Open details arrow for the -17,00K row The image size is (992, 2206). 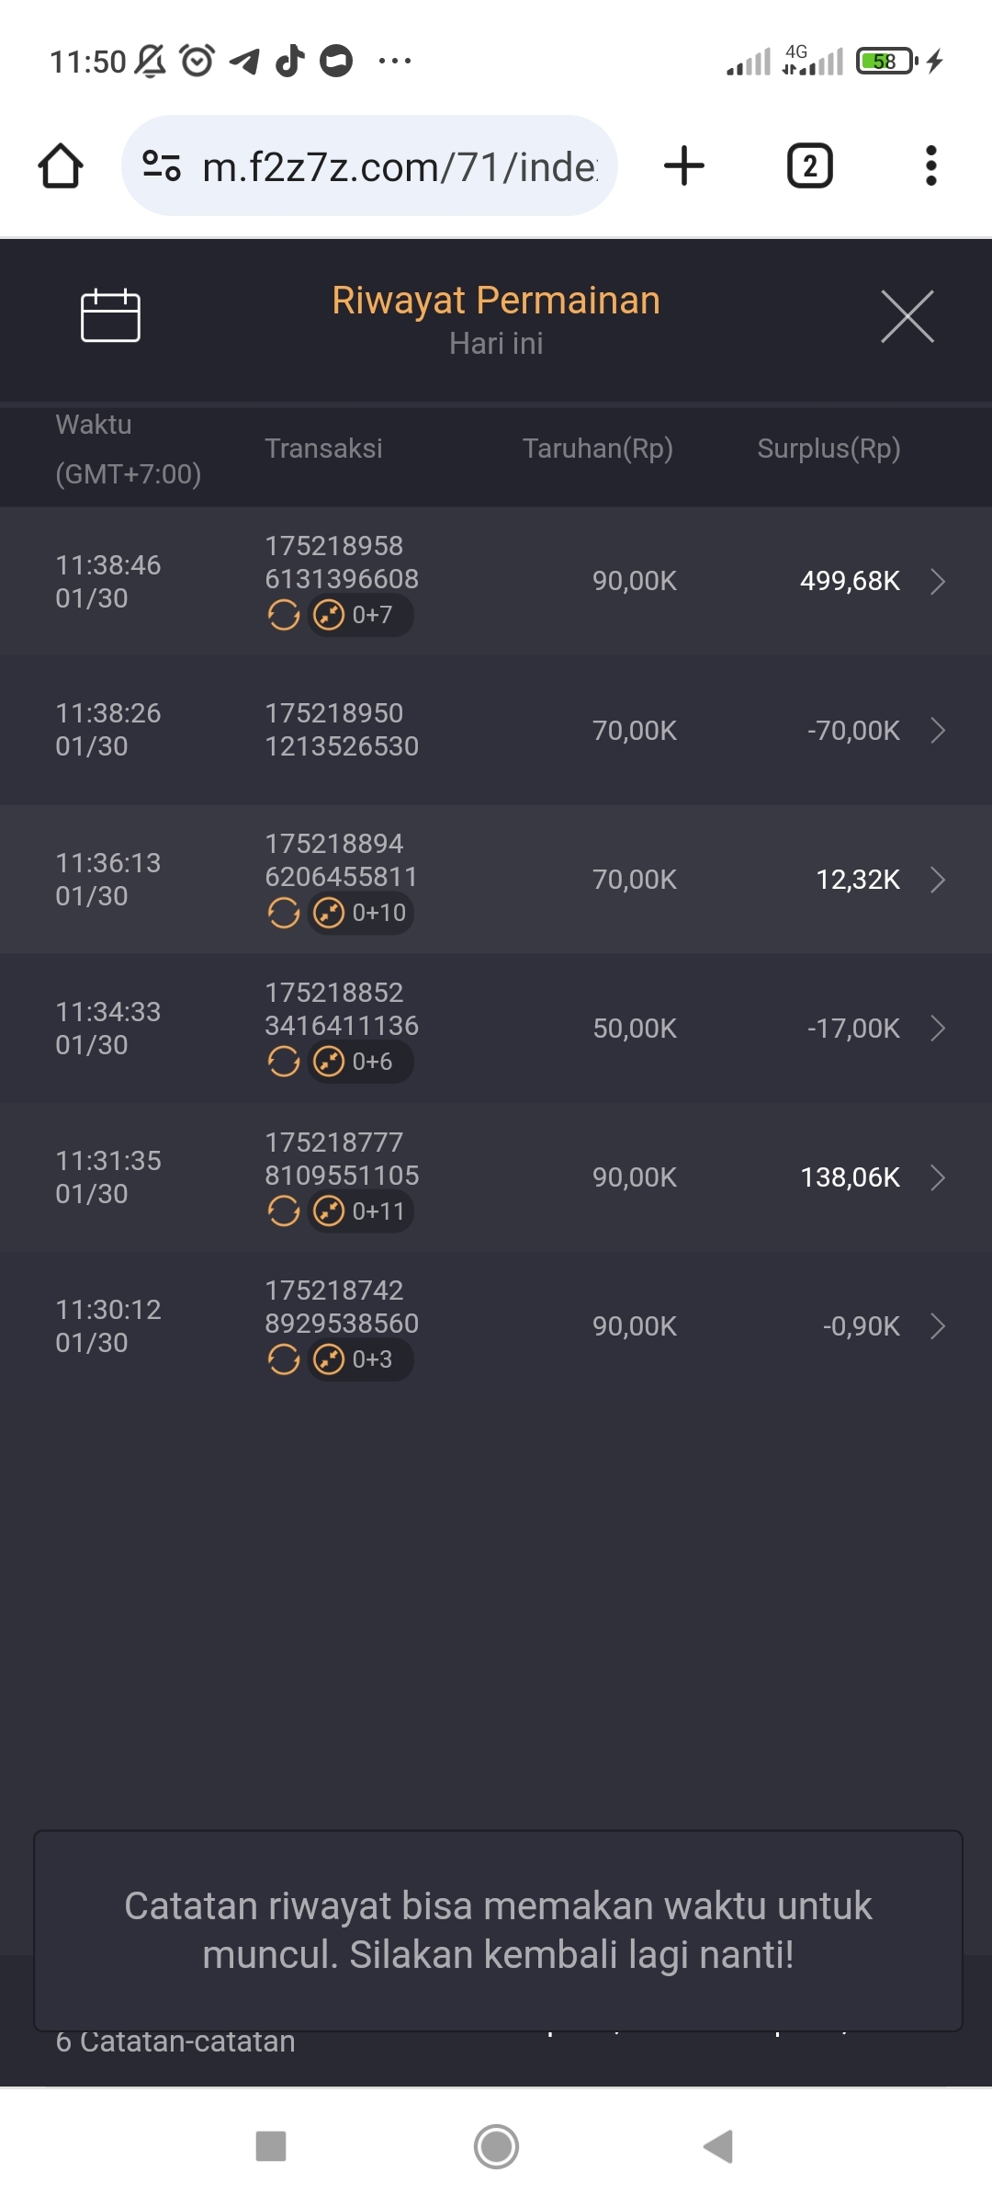tap(938, 1029)
